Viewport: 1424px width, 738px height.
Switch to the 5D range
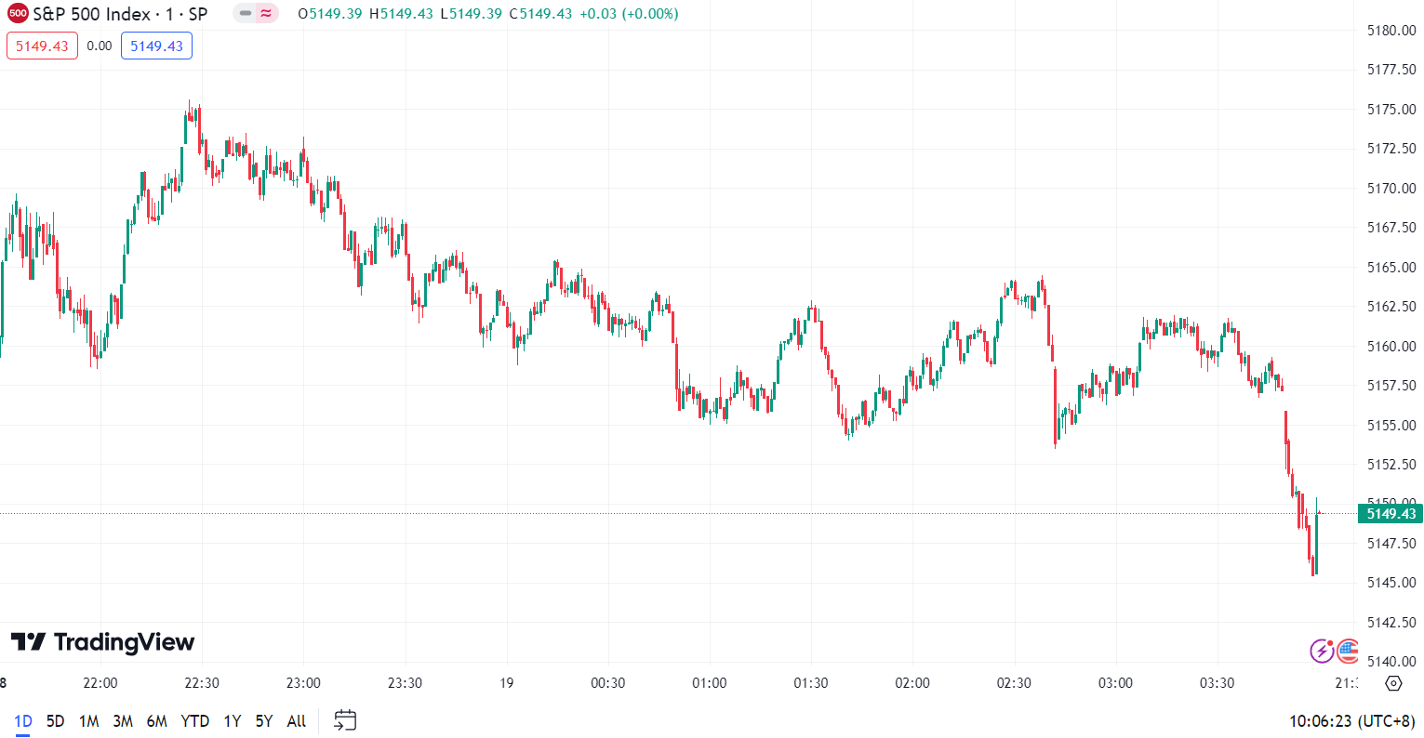(56, 721)
